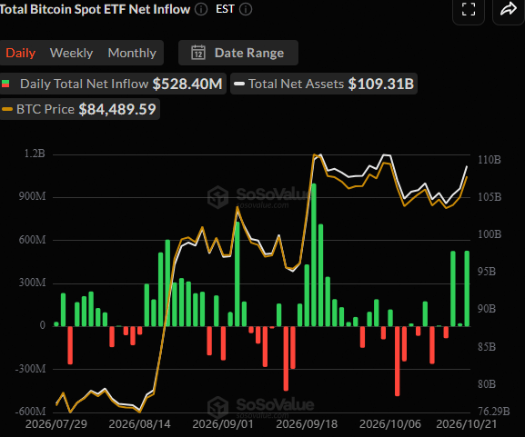Click the calendar icon in Date Range
The height and width of the screenshot is (437, 525).
click(198, 53)
